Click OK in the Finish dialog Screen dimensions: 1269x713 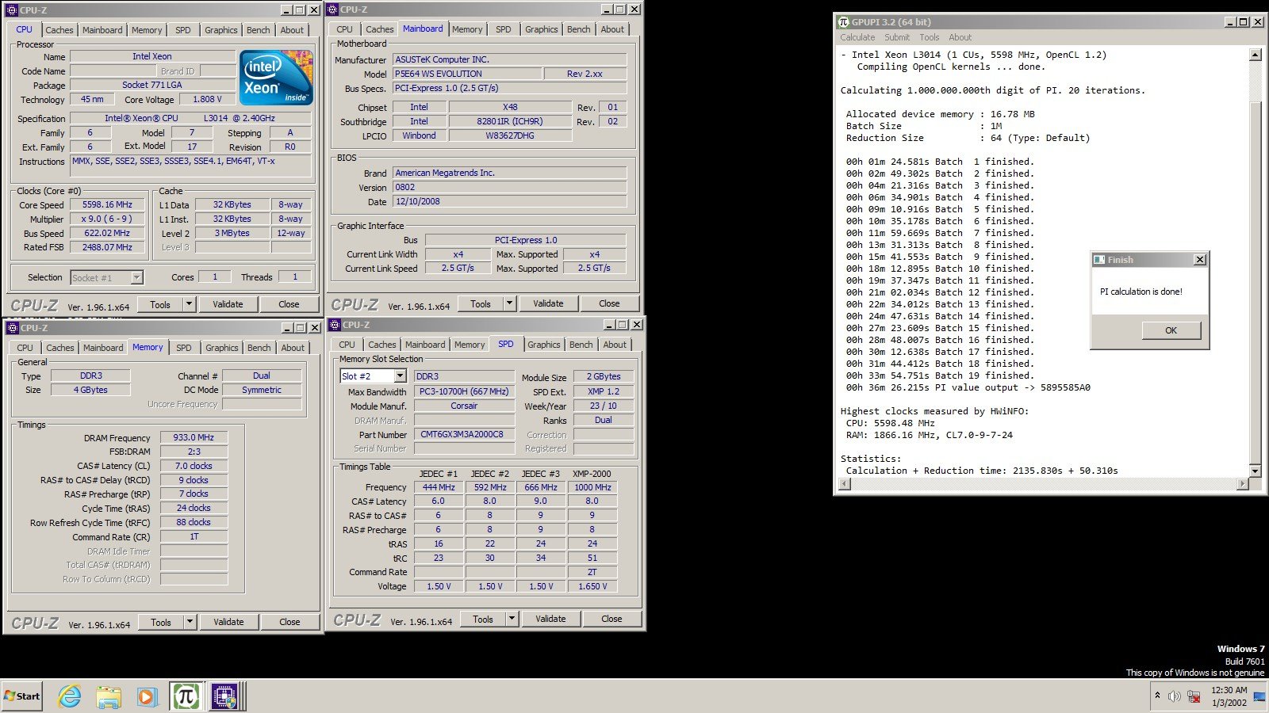pos(1171,330)
